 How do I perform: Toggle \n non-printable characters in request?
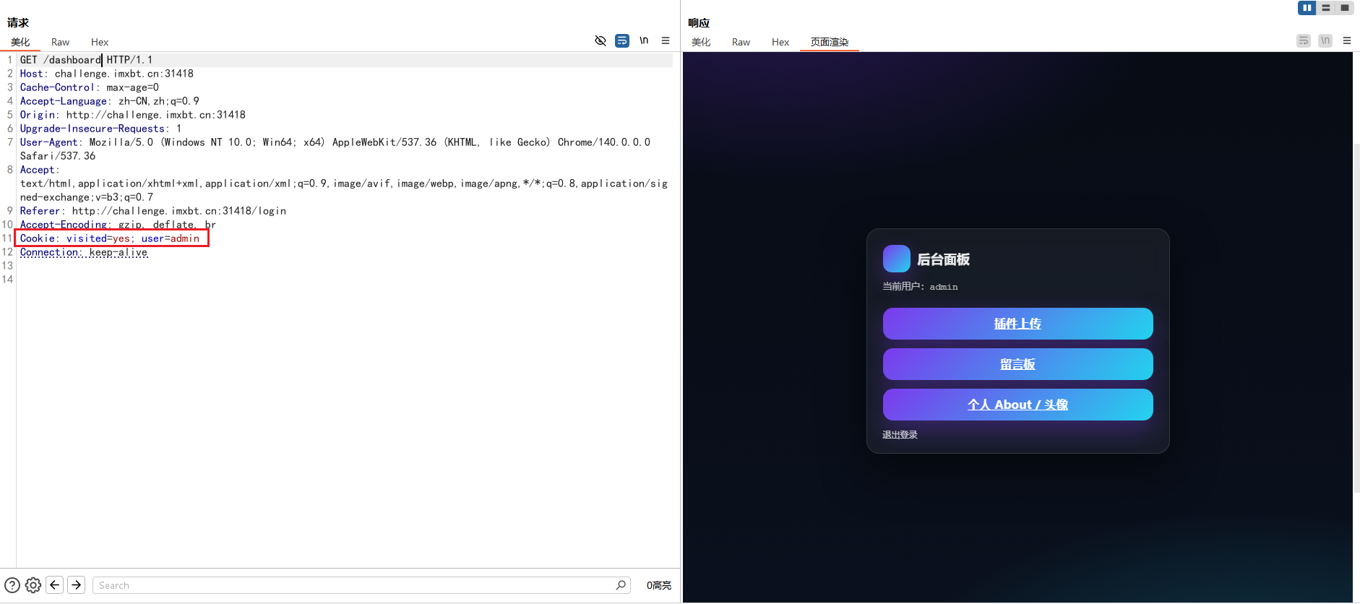click(644, 40)
